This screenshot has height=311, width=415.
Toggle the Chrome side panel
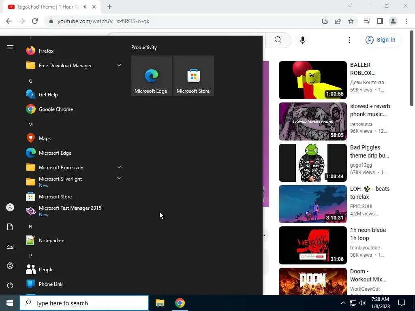(x=380, y=21)
